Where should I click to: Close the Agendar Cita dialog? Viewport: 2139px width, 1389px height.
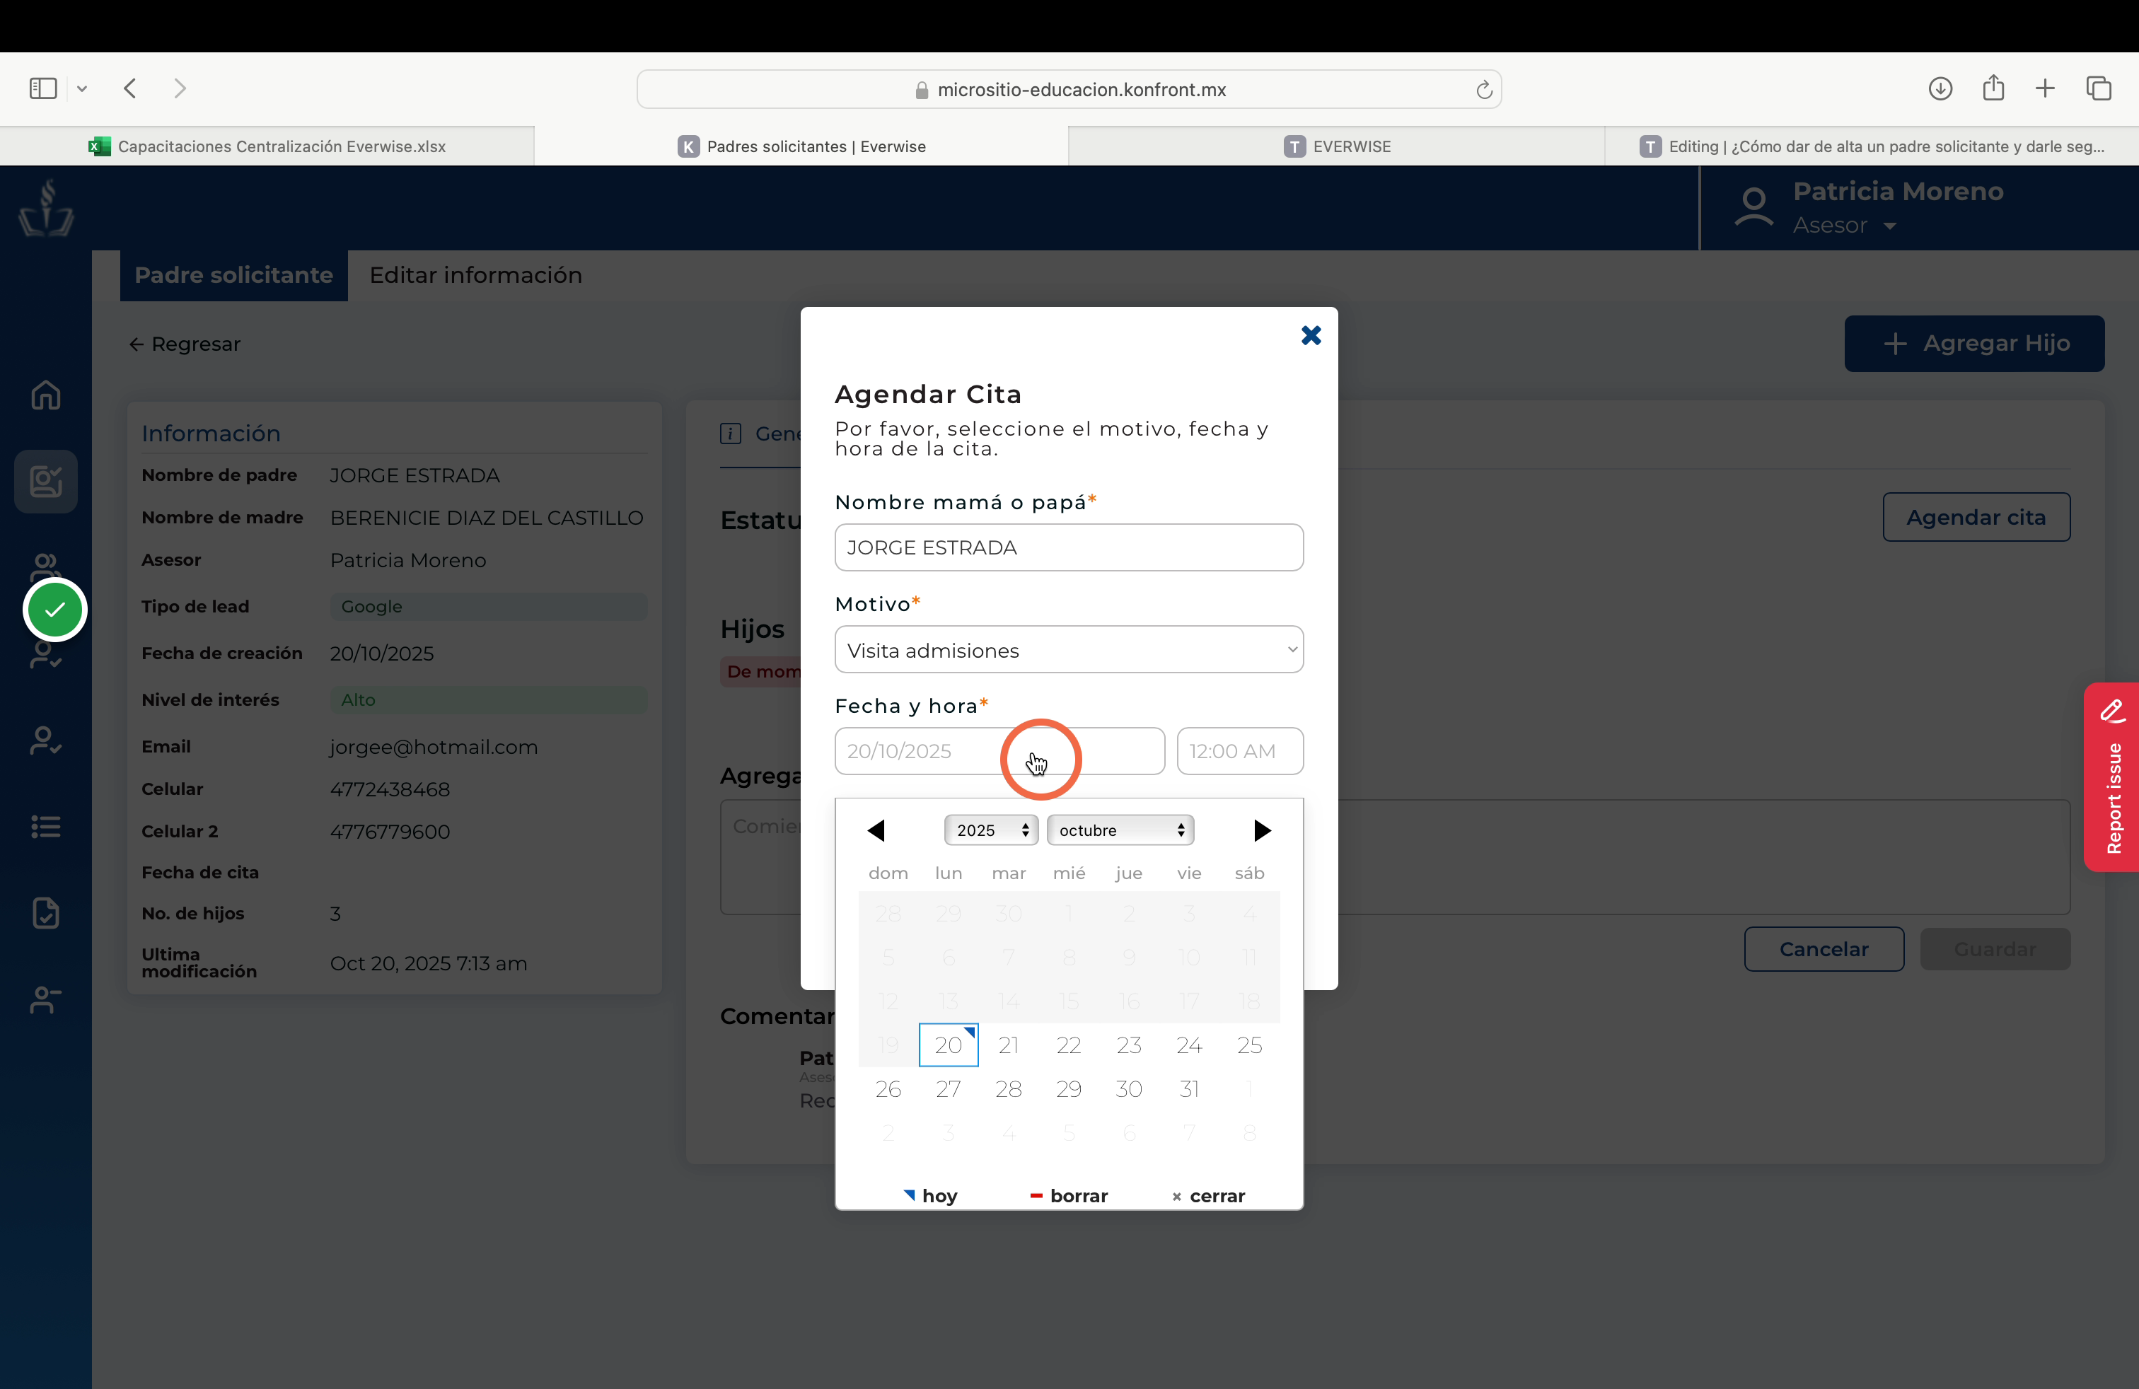click(1311, 335)
